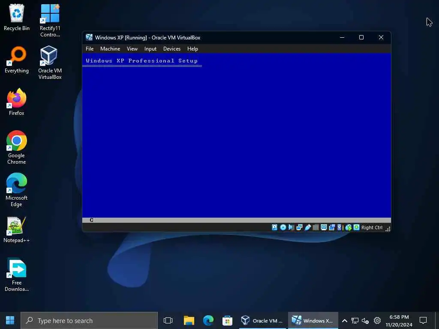Select the Oracle VM VirtualBox desktop shortcut
The image size is (439, 329).
click(x=50, y=63)
